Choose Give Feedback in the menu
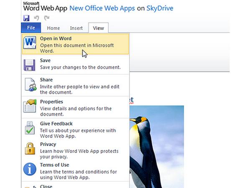The width and height of the screenshot is (251, 188). click(75, 130)
